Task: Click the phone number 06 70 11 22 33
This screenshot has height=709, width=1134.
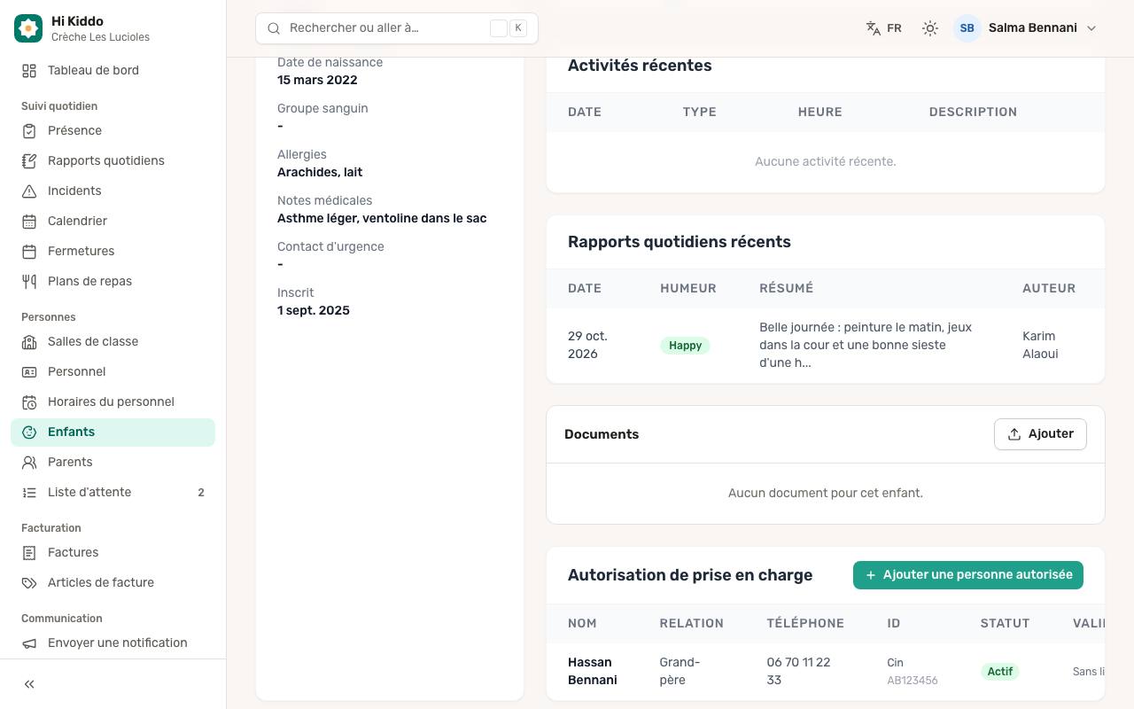Action: click(x=798, y=671)
